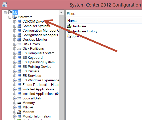The width and height of the screenshot is (142, 120).
Task: Open Hardware History in the list
Action: click(x=84, y=31)
